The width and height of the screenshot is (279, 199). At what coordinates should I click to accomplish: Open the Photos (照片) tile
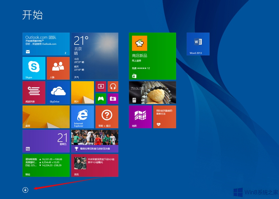83,92
